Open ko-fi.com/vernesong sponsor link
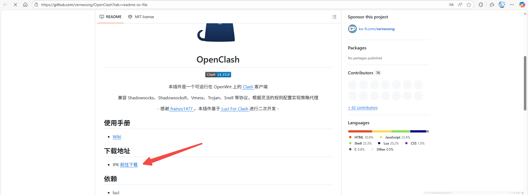Screen dimensions: 528x195 (x=377, y=29)
